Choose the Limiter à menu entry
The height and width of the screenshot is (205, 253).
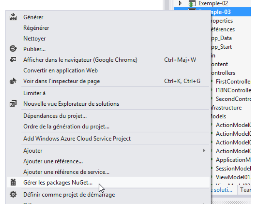click(34, 93)
